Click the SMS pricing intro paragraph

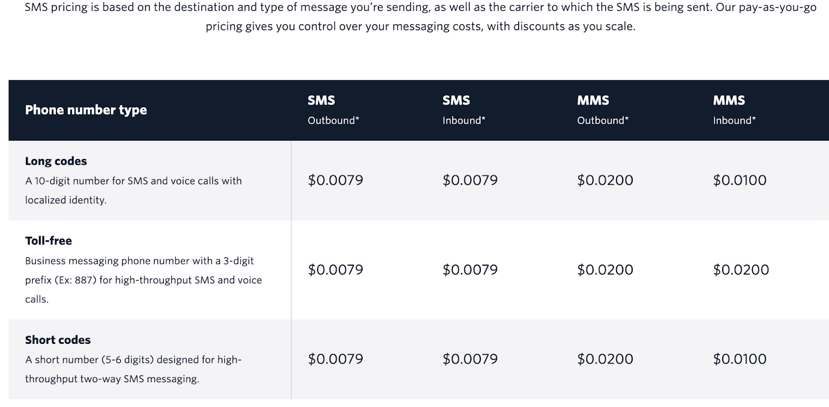click(x=420, y=17)
